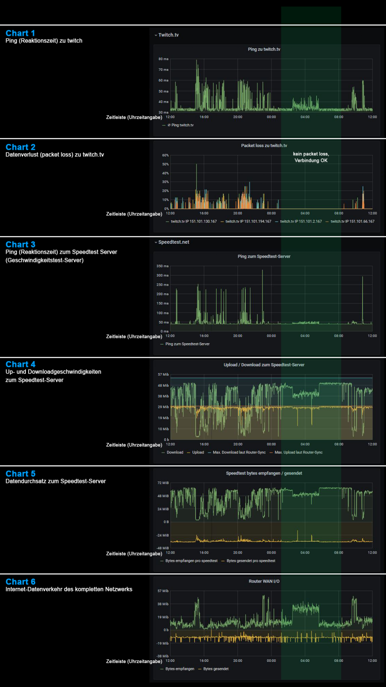Viewport: 386px width, 687px height.
Task: Click the 'Speedtest bytes empfangen / gesendet' title
Action: [x=264, y=473]
